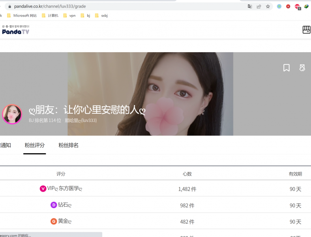Click the light blue circle extension icon

point(279,6)
